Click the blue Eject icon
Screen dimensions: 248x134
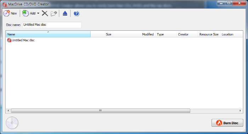pyautogui.click(x=65, y=13)
